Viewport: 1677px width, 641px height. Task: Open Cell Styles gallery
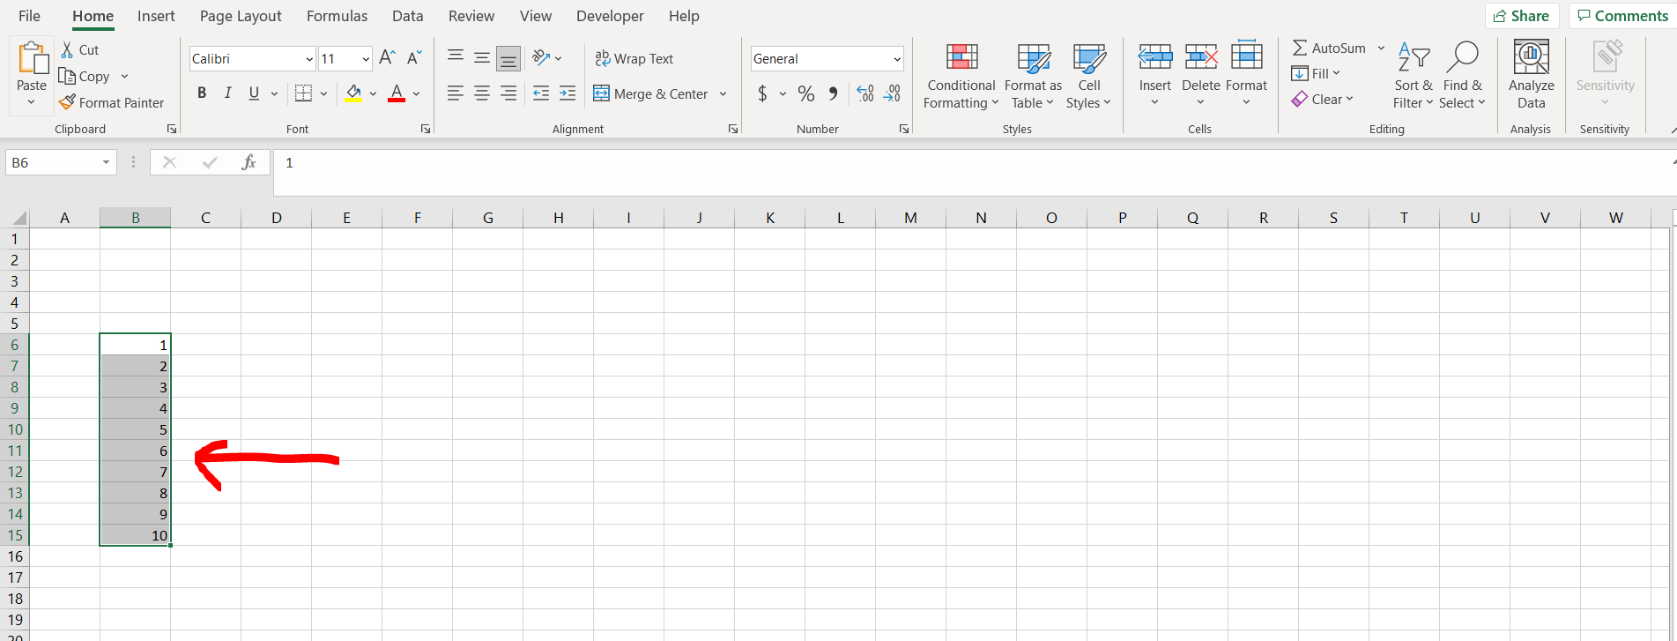tap(1089, 76)
